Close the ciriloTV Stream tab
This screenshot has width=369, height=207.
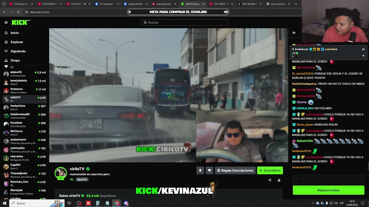pos(204,4)
